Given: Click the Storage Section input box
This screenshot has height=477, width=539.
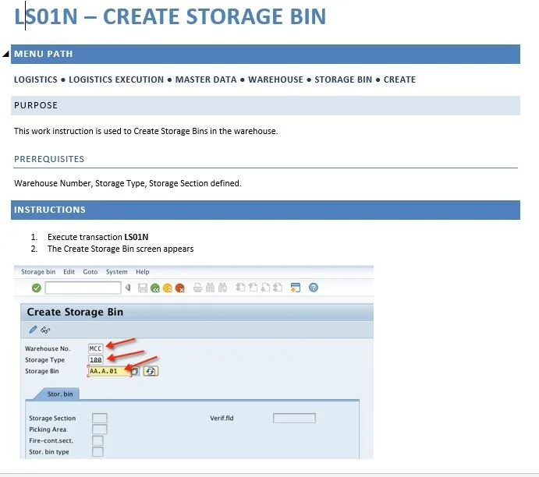Looking at the screenshot, I should coord(100,418).
